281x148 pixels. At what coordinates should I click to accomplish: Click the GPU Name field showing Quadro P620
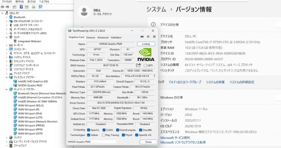coord(110,44)
